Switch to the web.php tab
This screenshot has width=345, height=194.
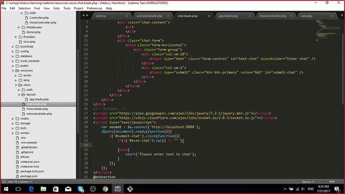coord(307,16)
